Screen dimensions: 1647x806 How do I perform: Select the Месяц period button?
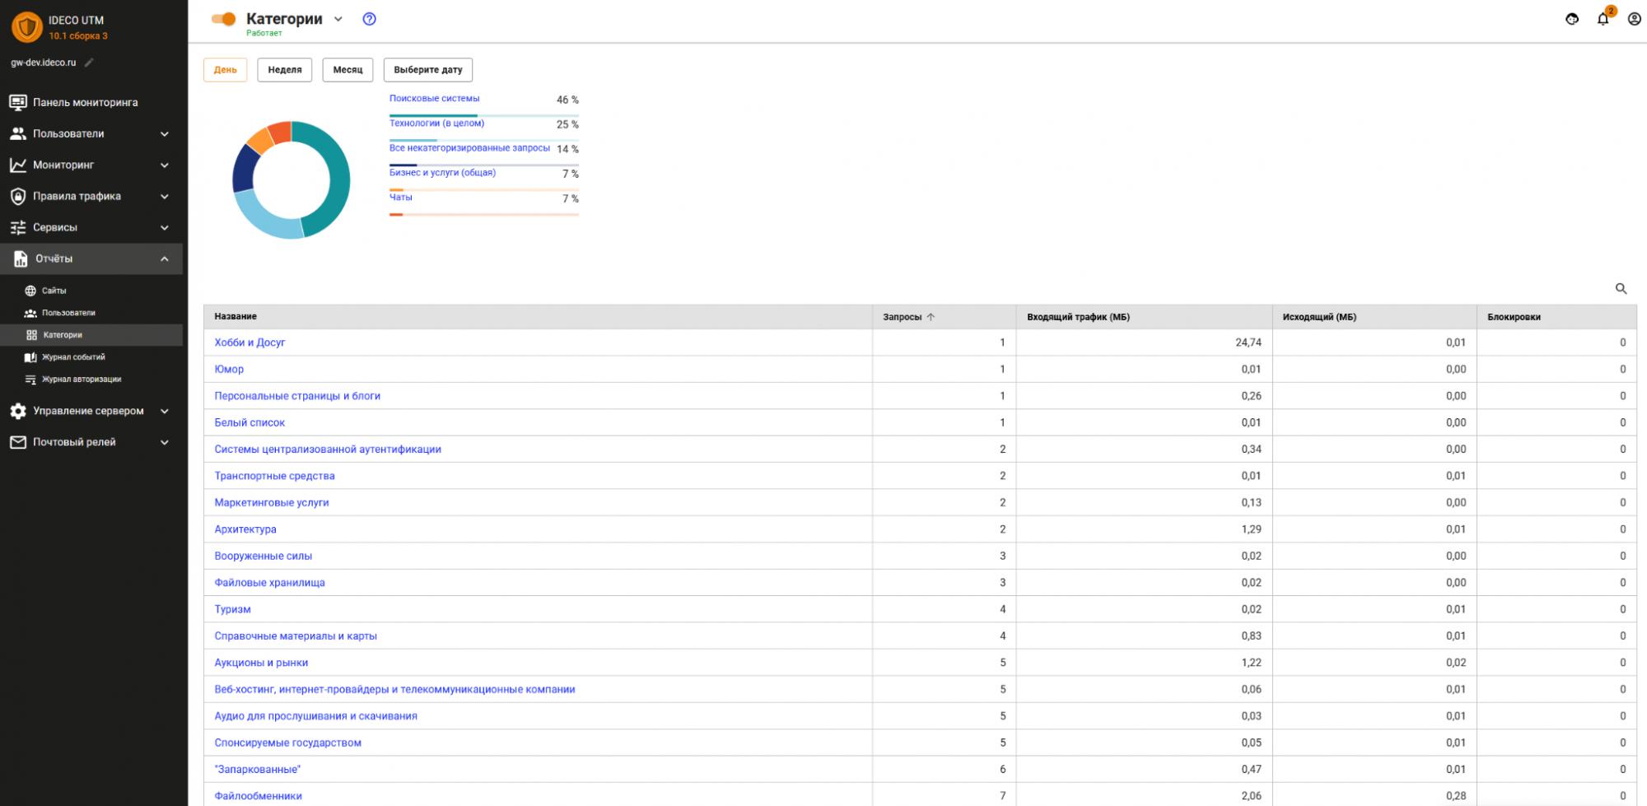348,70
